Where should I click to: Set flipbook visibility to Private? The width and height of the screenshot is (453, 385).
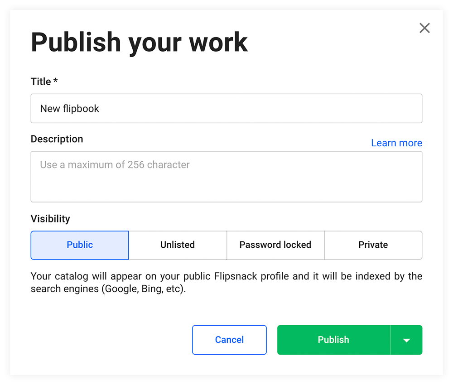[x=373, y=245]
